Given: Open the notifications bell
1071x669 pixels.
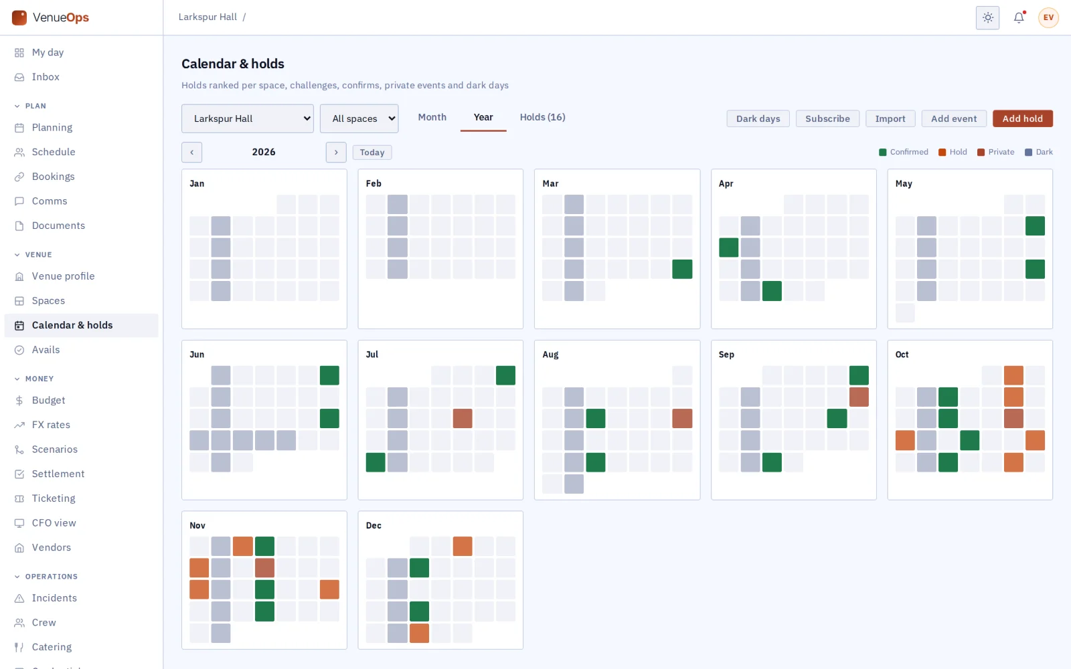Looking at the screenshot, I should coord(1019,17).
